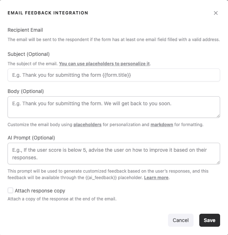This screenshot has width=228, height=235.
Task: Click the 'Email Feedback Integration' title
Action: pos(48,13)
